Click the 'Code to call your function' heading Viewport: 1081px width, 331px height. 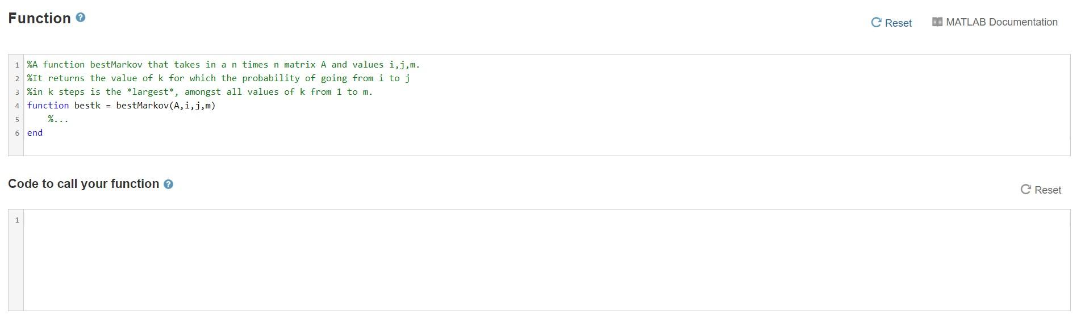coord(83,183)
